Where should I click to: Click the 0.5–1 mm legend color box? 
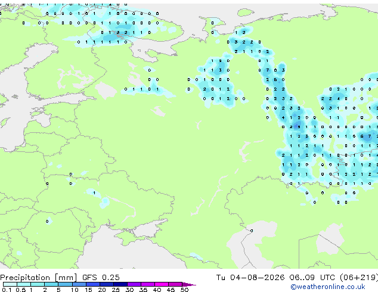pos(24,284)
